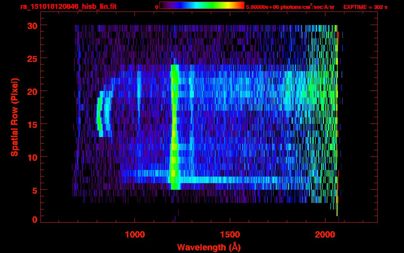
Task: Click the colorbar minimum value 0
Action: tap(157, 7)
